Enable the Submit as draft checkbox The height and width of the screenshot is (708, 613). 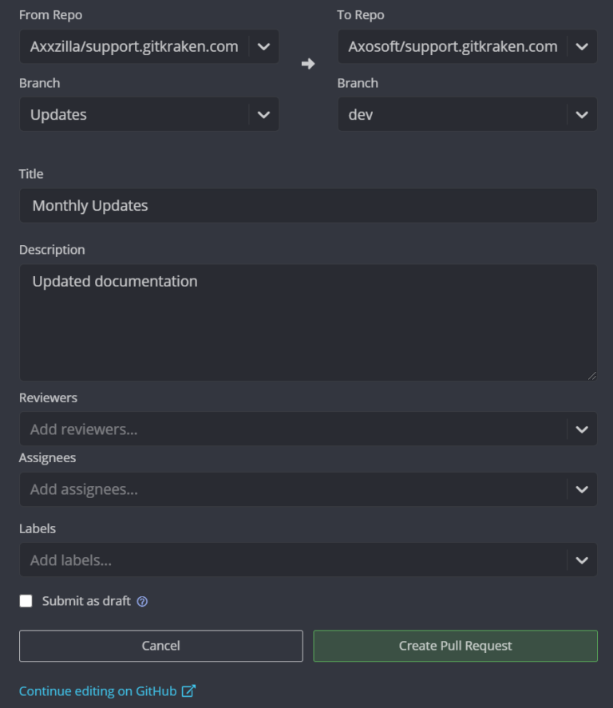(x=26, y=601)
